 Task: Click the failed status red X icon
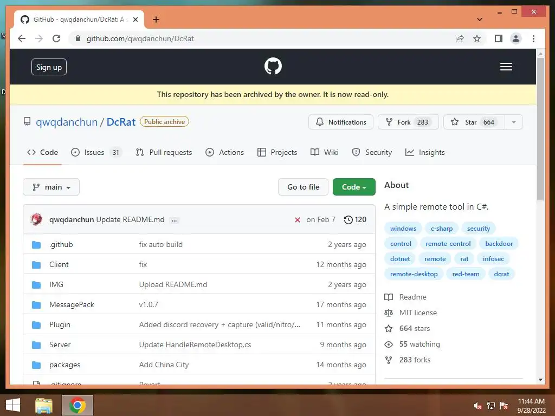[x=298, y=220]
